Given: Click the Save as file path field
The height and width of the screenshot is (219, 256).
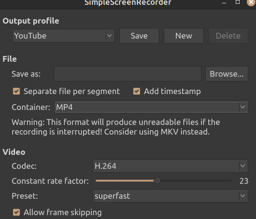Looking at the screenshot, I should tap(128, 74).
